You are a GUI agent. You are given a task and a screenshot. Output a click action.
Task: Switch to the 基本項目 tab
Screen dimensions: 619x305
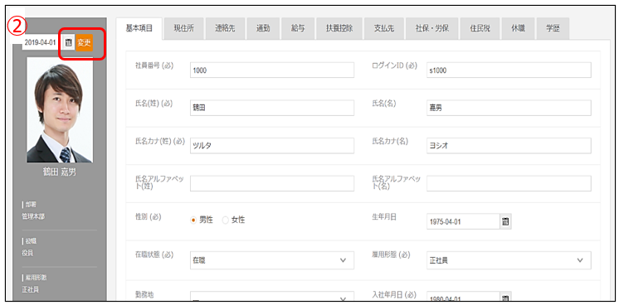pos(139,28)
